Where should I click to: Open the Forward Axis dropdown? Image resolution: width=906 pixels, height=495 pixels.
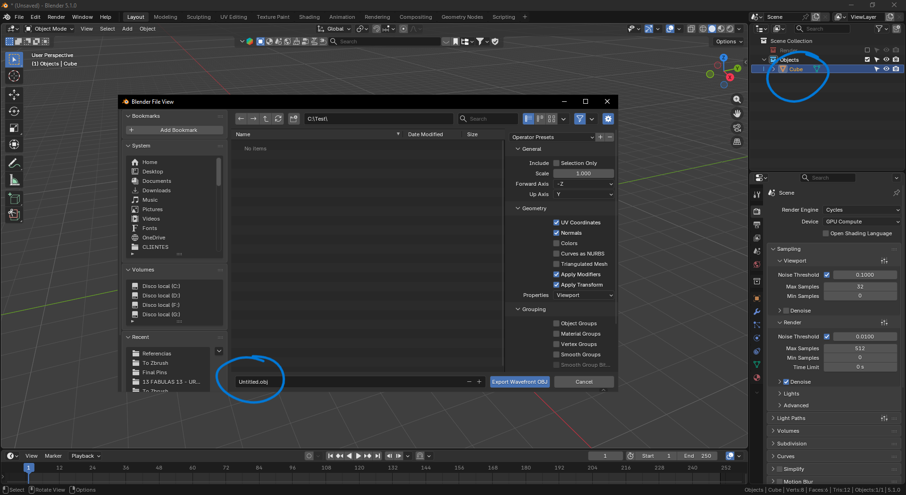click(584, 184)
